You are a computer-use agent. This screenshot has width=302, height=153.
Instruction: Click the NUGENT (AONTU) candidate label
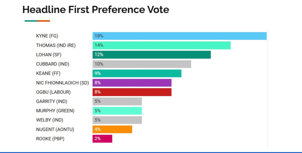click(x=55, y=130)
